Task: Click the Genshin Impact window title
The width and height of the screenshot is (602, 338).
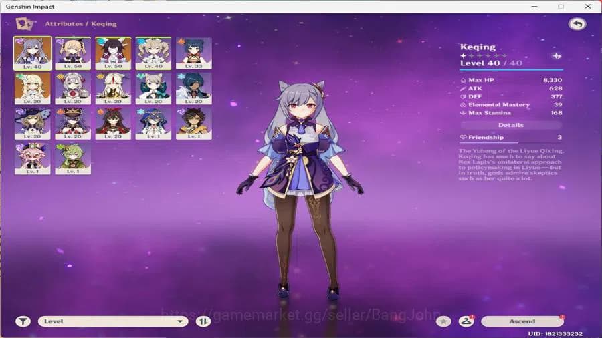Action: click(x=30, y=7)
